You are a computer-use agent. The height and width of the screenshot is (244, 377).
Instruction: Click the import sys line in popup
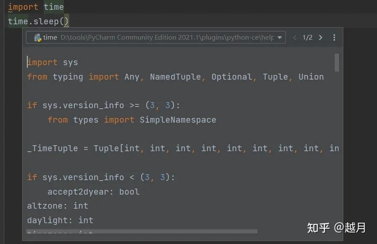pyautogui.click(x=53, y=62)
